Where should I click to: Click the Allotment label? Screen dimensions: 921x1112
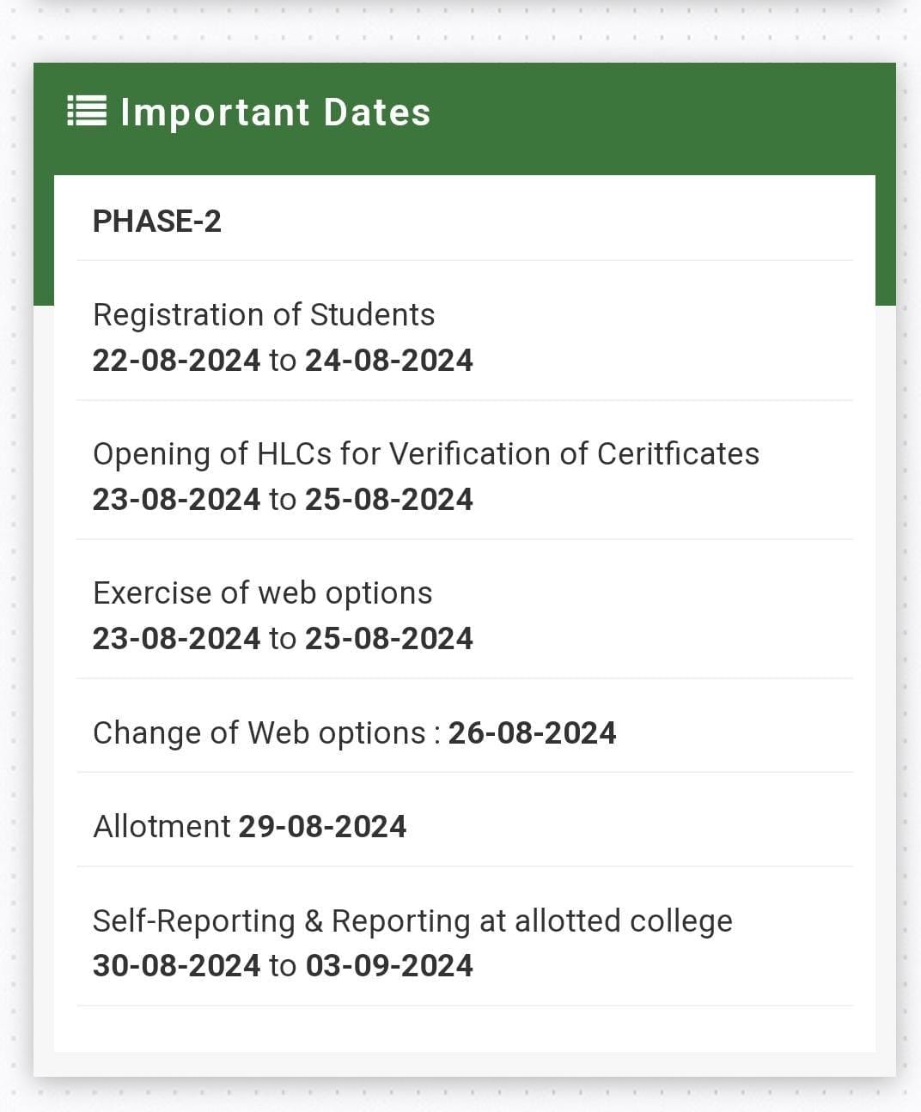pos(162,827)
